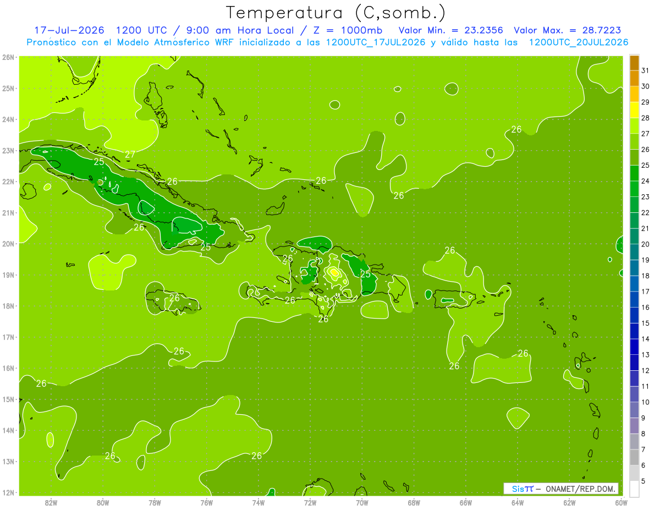Select the 74W longitude axis label
This screenshot has width=660, height=510.
(x=258, y=502)
